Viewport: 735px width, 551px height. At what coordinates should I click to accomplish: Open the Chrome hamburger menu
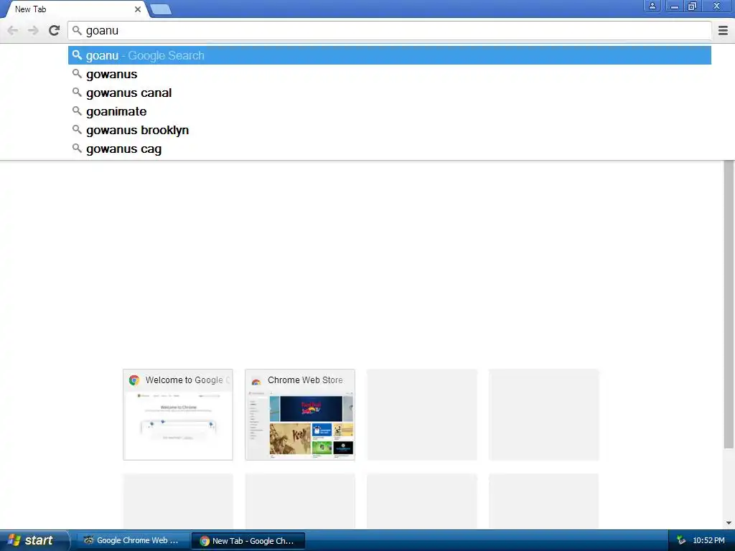(x=723, y=30)
